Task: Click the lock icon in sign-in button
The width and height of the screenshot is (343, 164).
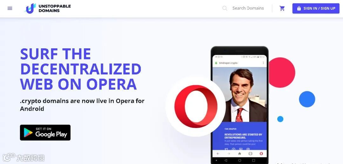Action: pos(299,8)
